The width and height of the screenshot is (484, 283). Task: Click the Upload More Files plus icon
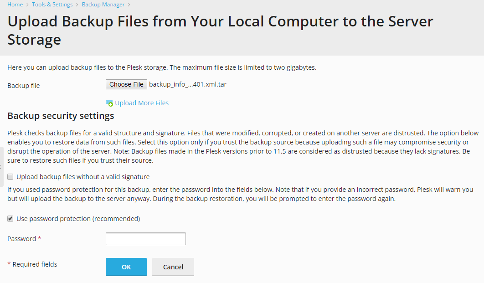[109, 103]
